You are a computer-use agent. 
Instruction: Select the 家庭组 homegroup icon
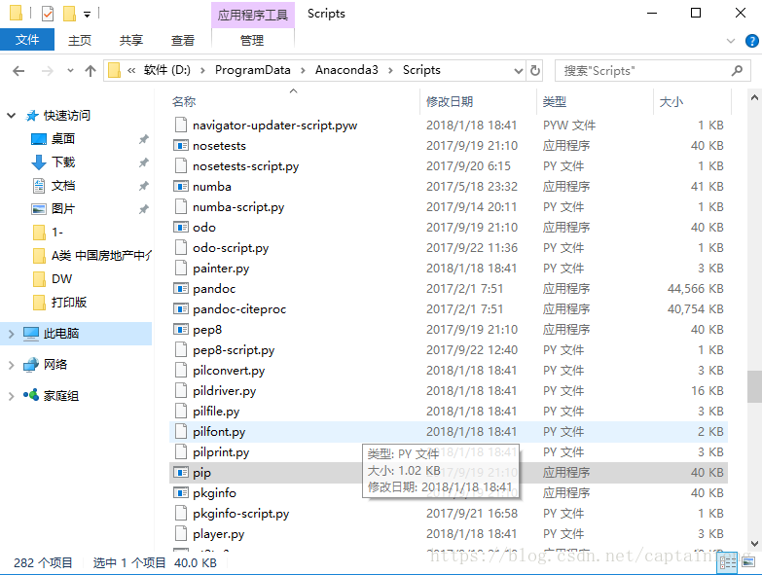point(31,395)
